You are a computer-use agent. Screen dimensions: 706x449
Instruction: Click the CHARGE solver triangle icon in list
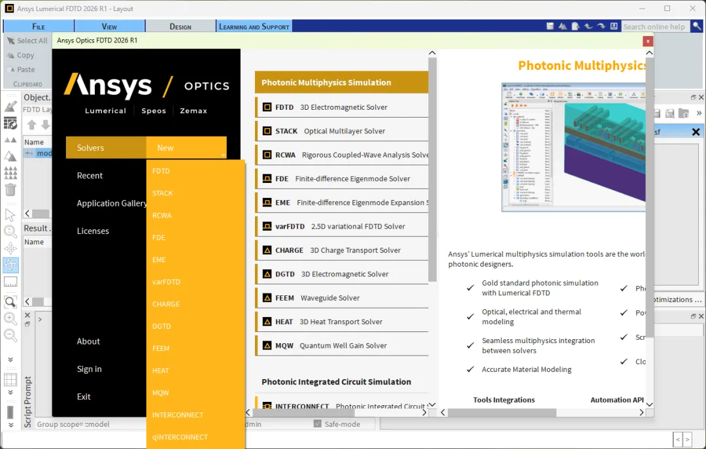267,250
